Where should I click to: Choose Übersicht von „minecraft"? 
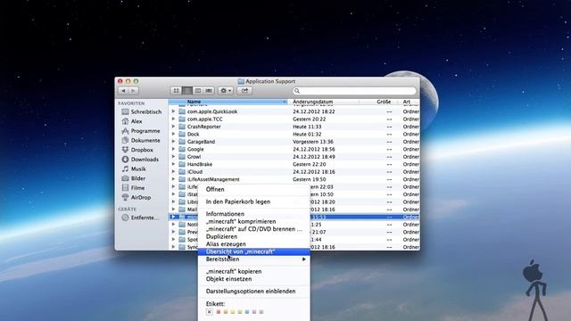pyautogui.click(x=253, y=251)
